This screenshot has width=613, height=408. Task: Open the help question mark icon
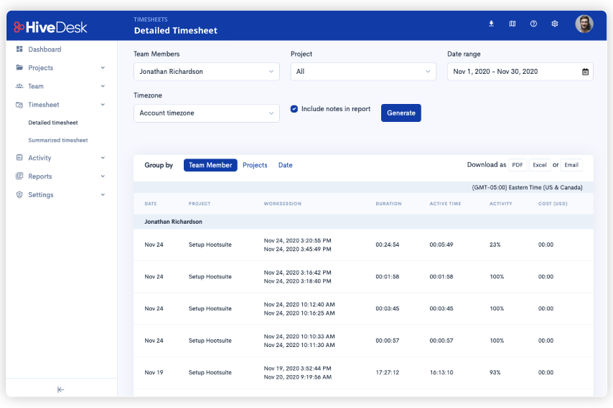click(533, 24)
